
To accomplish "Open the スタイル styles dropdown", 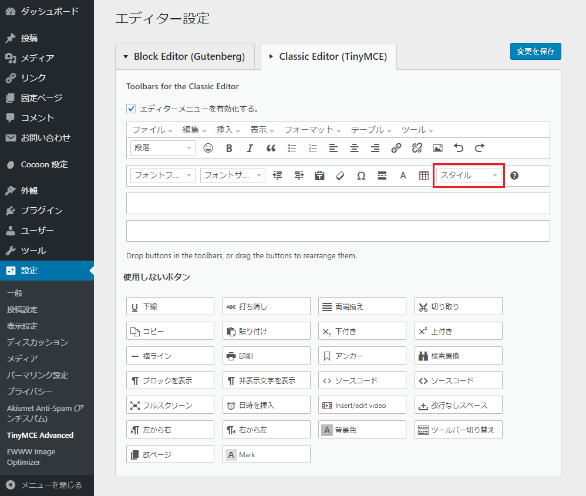I will (469, 175).
